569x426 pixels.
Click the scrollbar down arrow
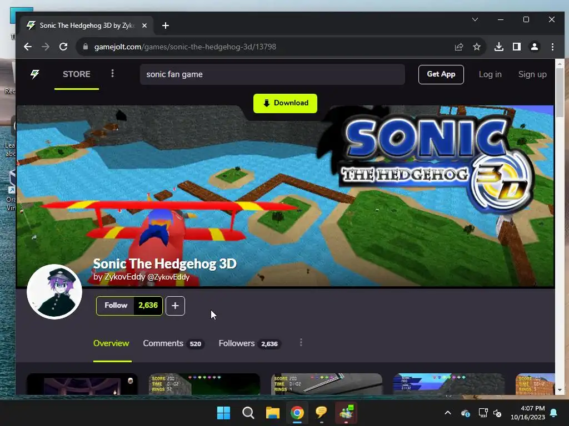[x=560, y=390]
